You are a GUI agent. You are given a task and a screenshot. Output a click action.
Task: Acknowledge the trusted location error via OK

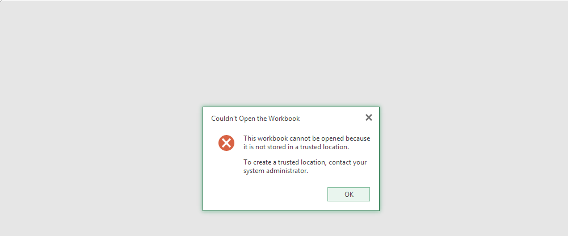tap(348, 195)
